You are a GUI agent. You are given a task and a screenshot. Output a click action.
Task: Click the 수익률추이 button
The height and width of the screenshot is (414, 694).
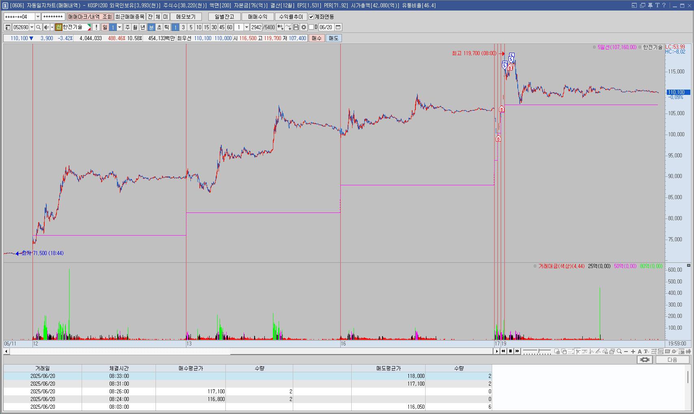tap(291, 17)
